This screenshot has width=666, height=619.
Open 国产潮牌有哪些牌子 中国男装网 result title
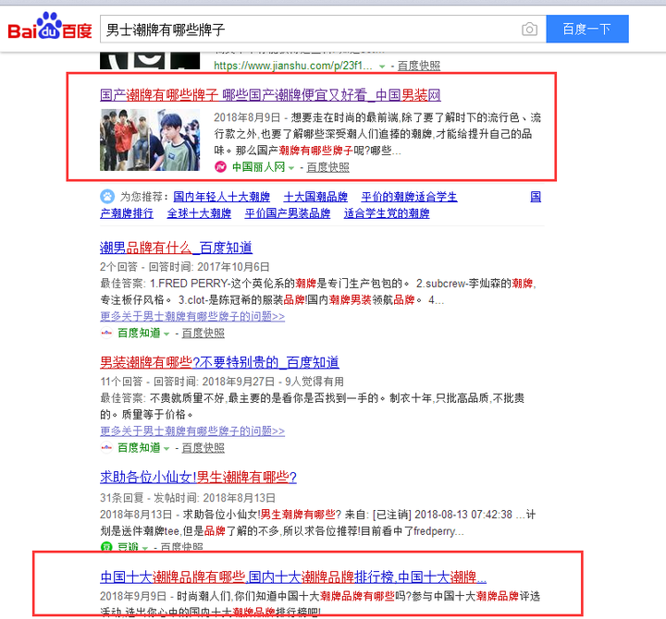pyautogui.click(x=270, y=95)
